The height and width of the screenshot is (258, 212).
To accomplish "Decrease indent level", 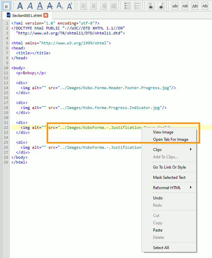I will (x=151, y=6).
